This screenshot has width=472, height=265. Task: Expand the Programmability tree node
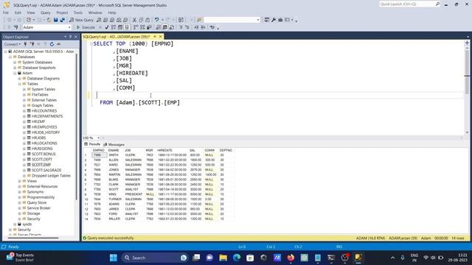pyautogui.click(x=20, y=197)
